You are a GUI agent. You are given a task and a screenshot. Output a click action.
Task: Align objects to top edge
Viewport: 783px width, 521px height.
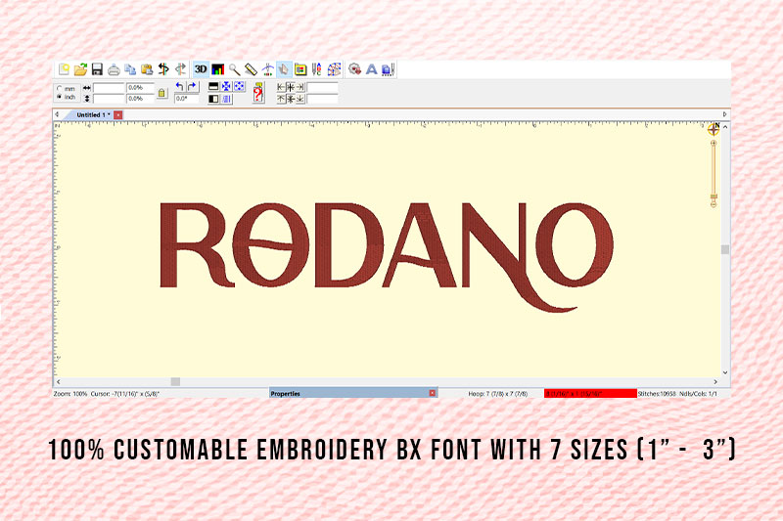pyautogui.click(x=281, y=99)
